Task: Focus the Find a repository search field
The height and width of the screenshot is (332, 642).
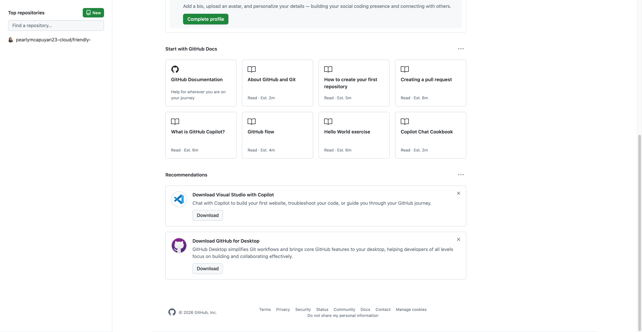Action: 56,26
